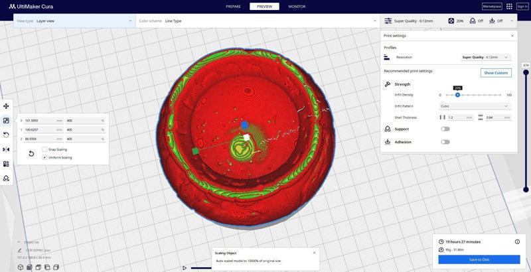The image size is (531, 272).
Task: Reset the model scale with reset arrow
Action: (x=31, y=154)
